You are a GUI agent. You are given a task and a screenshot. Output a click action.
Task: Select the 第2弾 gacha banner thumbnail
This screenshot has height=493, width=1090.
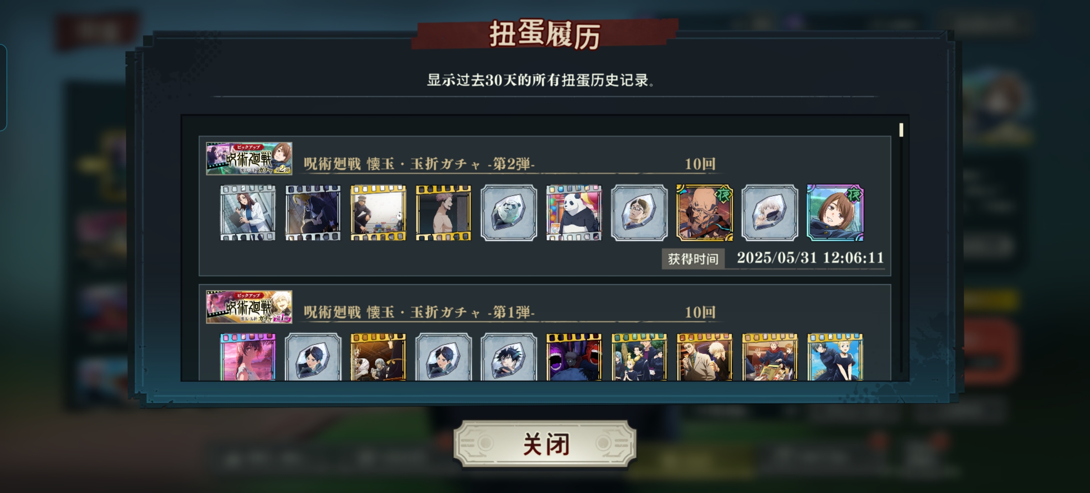pyautogui.click(x=249, y=158)
